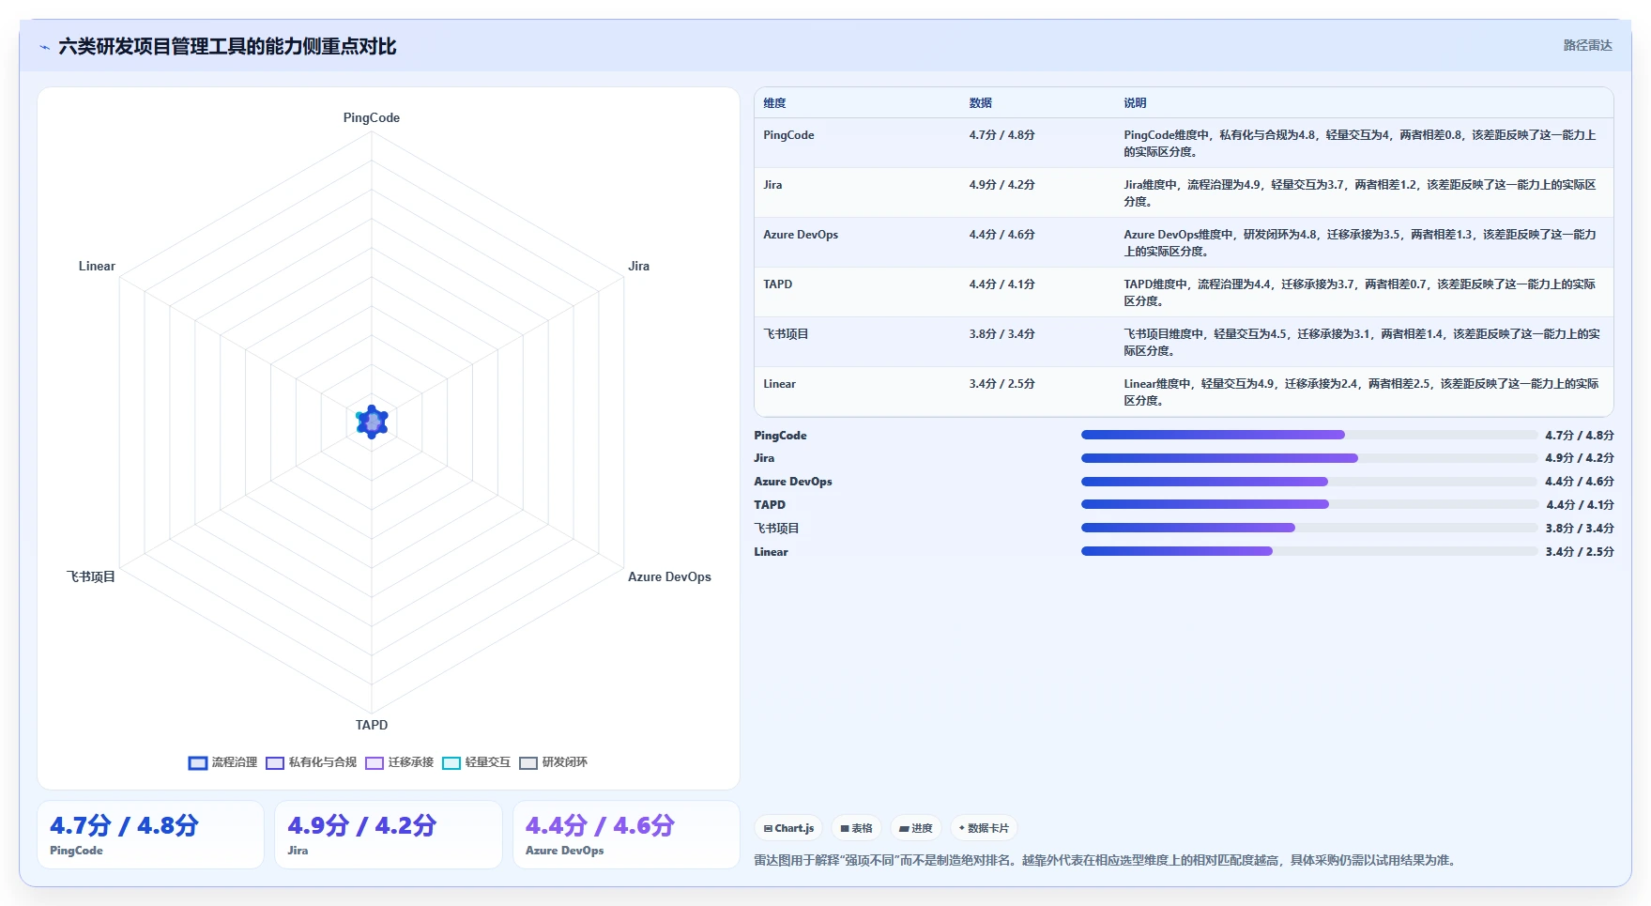Open the Azure DevOps score card below the radar
Screen dimensions: 1651x906
click(626, 835)
